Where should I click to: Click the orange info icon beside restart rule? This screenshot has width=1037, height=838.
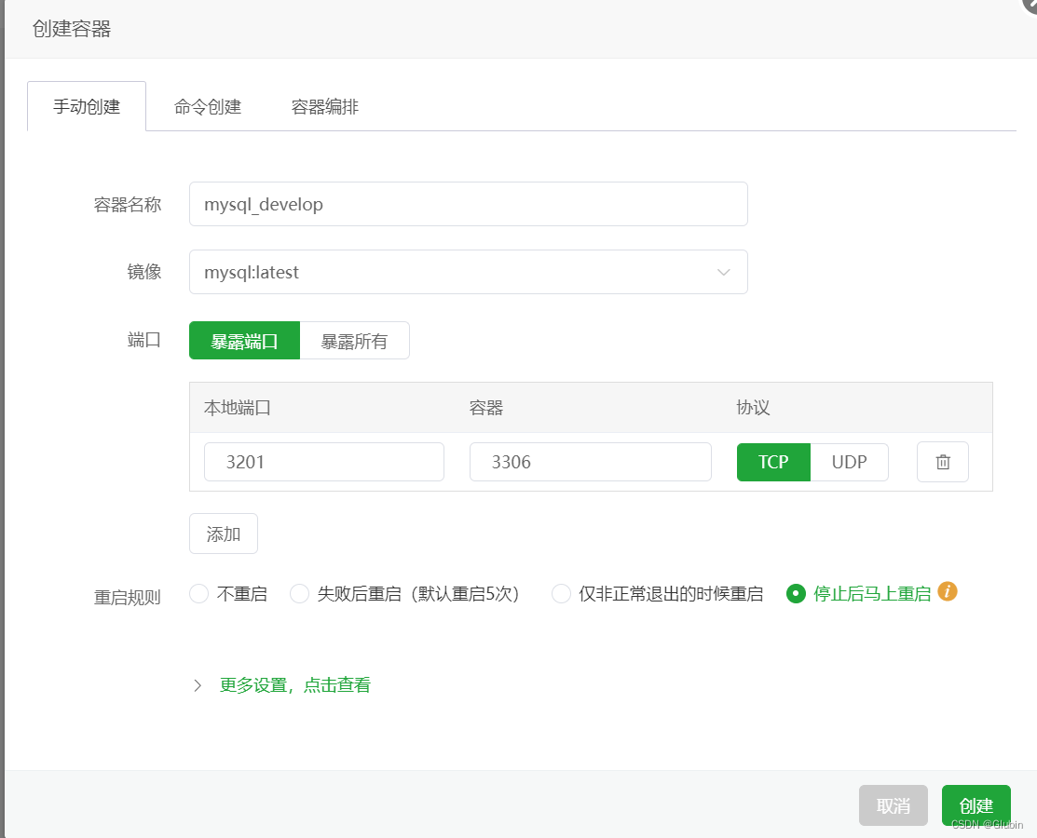coord(947,591)
